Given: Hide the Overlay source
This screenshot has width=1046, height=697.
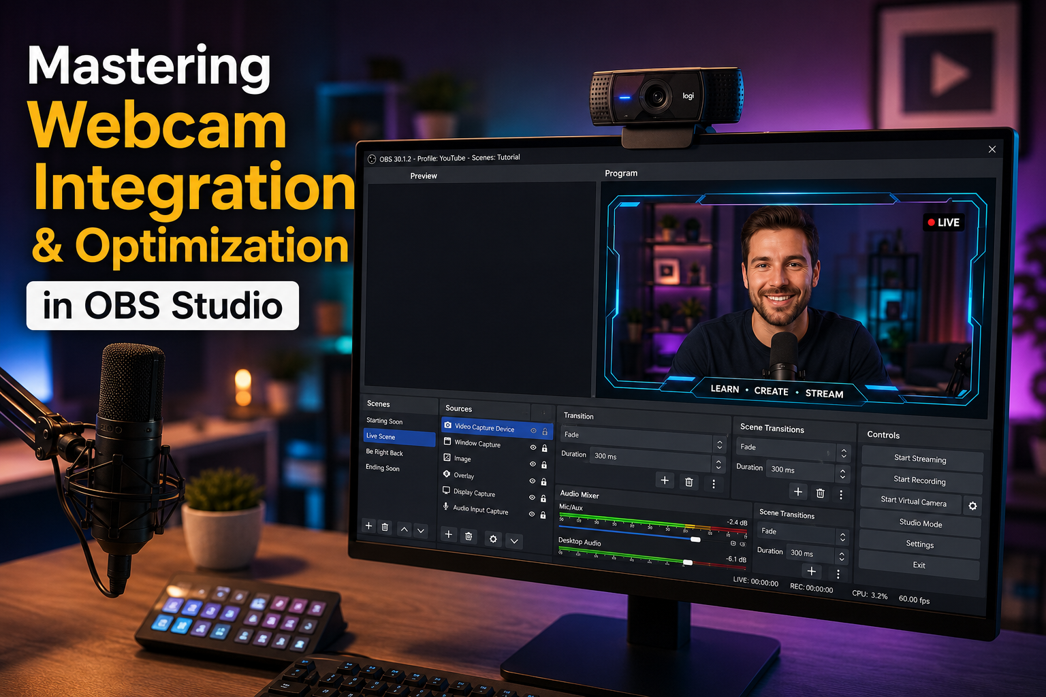Looking at the screenshot, I should [x=533, y=481].
